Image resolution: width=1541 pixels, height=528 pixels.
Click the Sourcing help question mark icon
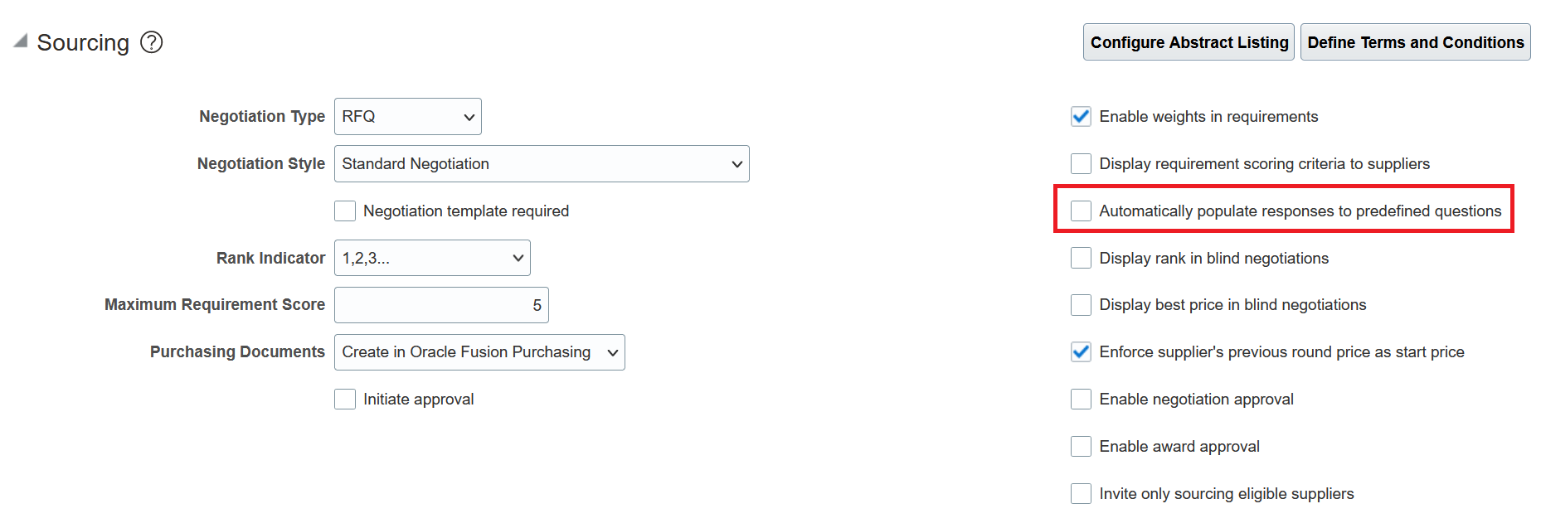pyautogui.click(x=151, y=42)
